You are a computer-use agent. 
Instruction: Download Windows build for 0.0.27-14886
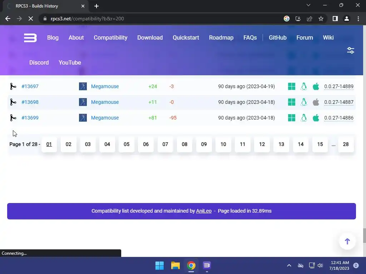(x=292, y=118)
